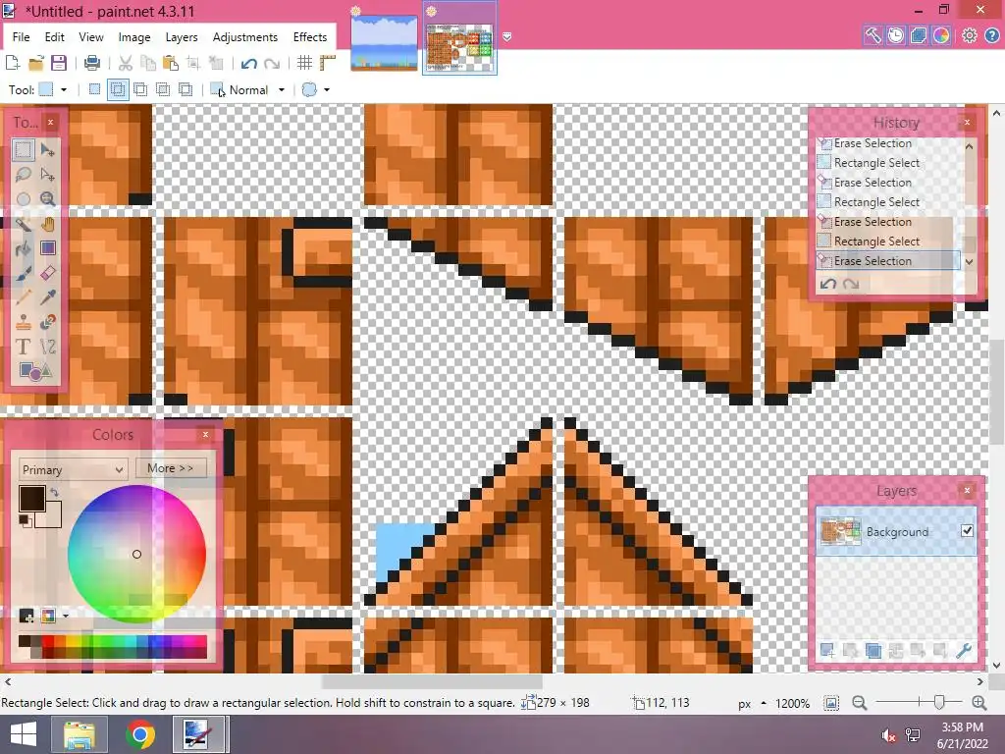The image size is (1005, 754).
Task: Click the primary color swatch
Action: pos(32,498)
